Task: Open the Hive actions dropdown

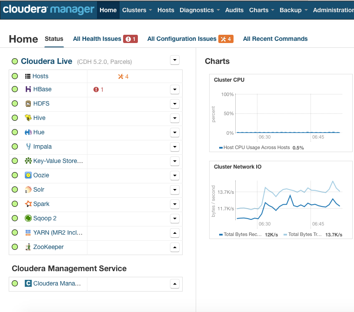Action: 175,118
